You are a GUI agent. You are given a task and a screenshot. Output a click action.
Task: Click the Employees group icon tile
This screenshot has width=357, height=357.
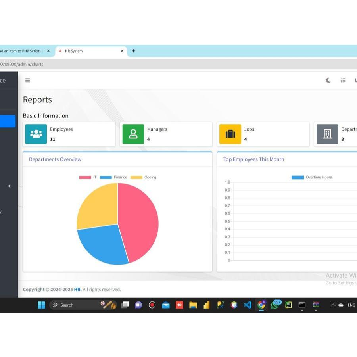(x=36, y=134)
